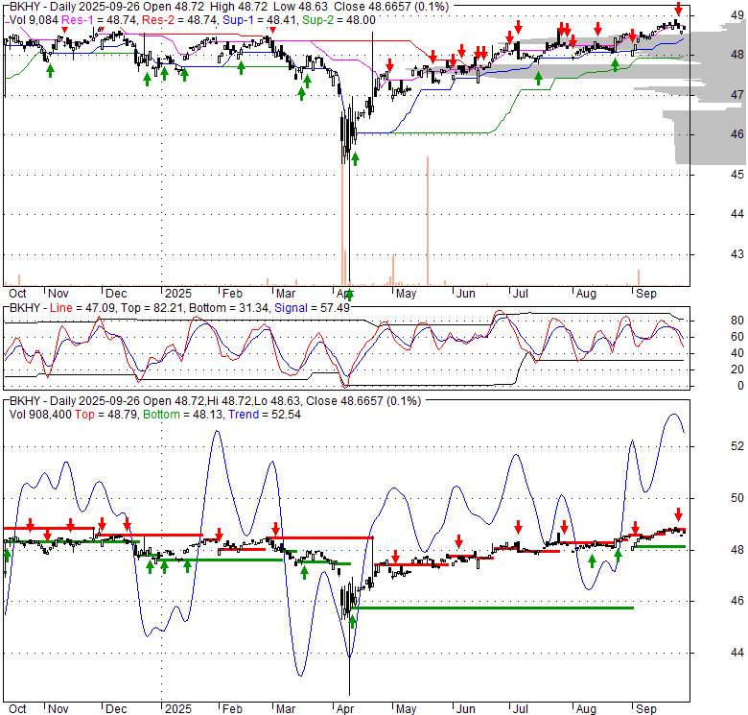The height and width of the screenshot is (715, 748).
Task: Click the 'Oct' month label on the top chart
Action: (17, 294)
